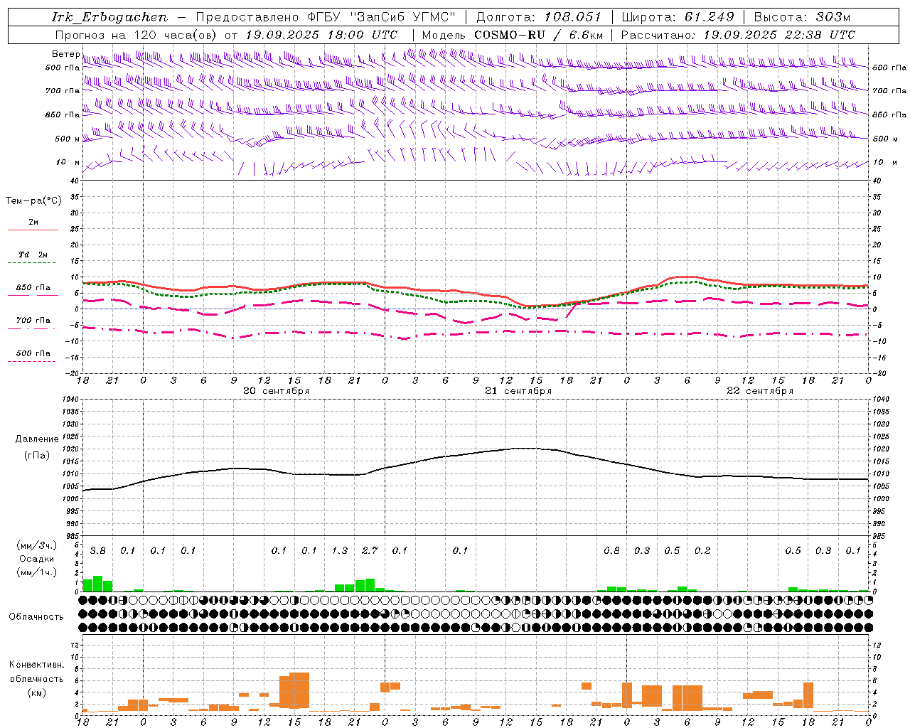Click the dash-dot line sample under "500 гПа" legend
The image size is (910, 728).
tap(31, 362)
